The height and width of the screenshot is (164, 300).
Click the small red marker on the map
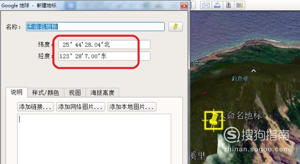pyautogui.click(x=204, y=93)
